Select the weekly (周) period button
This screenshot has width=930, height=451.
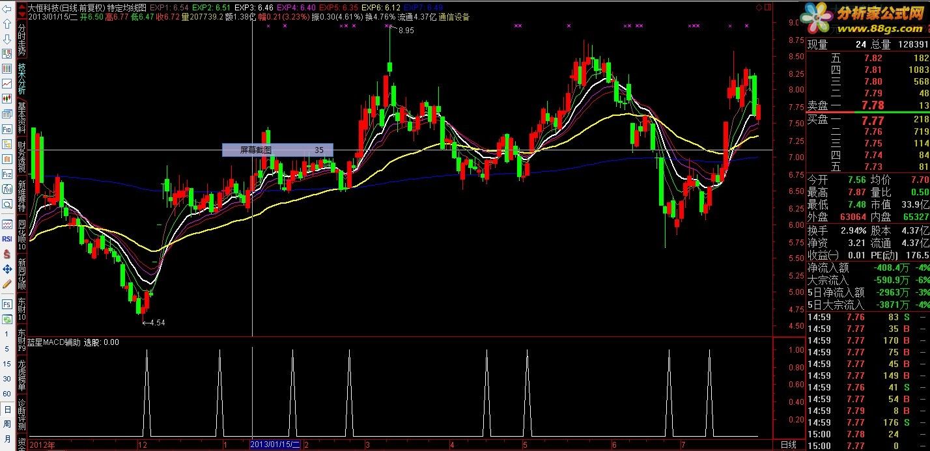7,424
